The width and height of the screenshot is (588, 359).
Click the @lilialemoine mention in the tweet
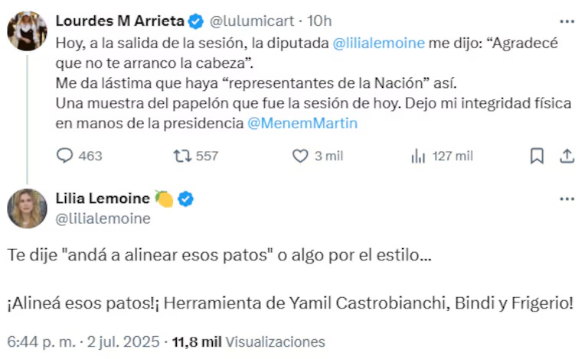(x=379, y=43)
